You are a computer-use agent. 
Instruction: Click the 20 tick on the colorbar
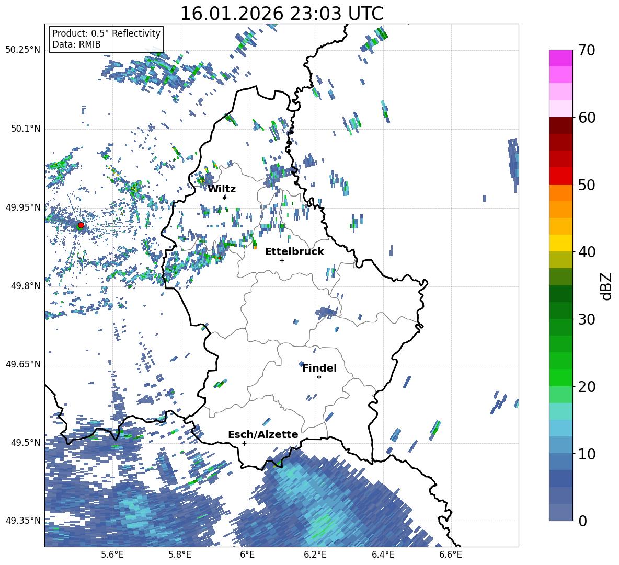coord(587,386)
